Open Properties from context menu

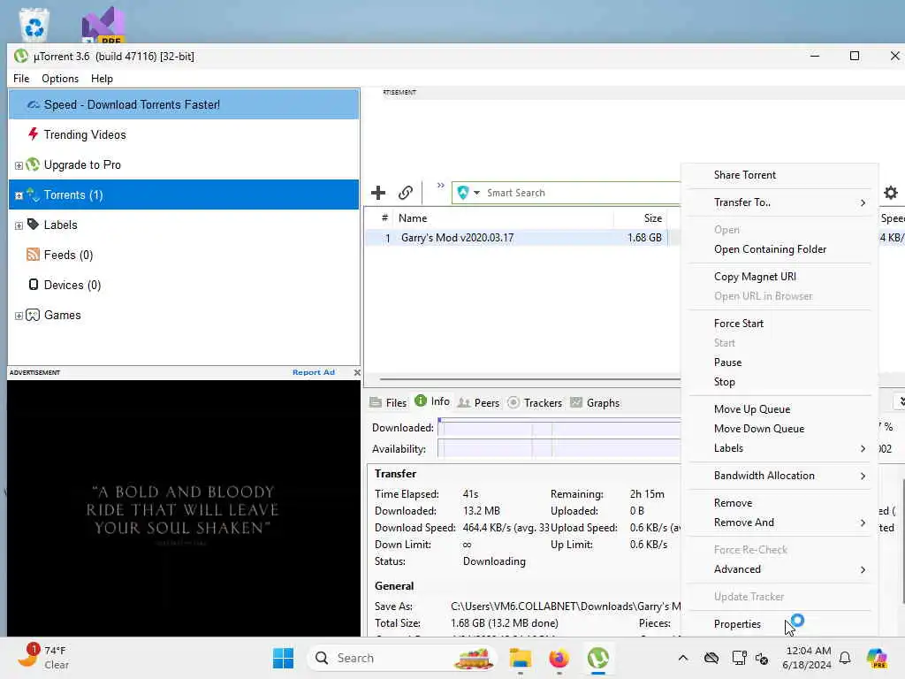[x=780, y=624]
